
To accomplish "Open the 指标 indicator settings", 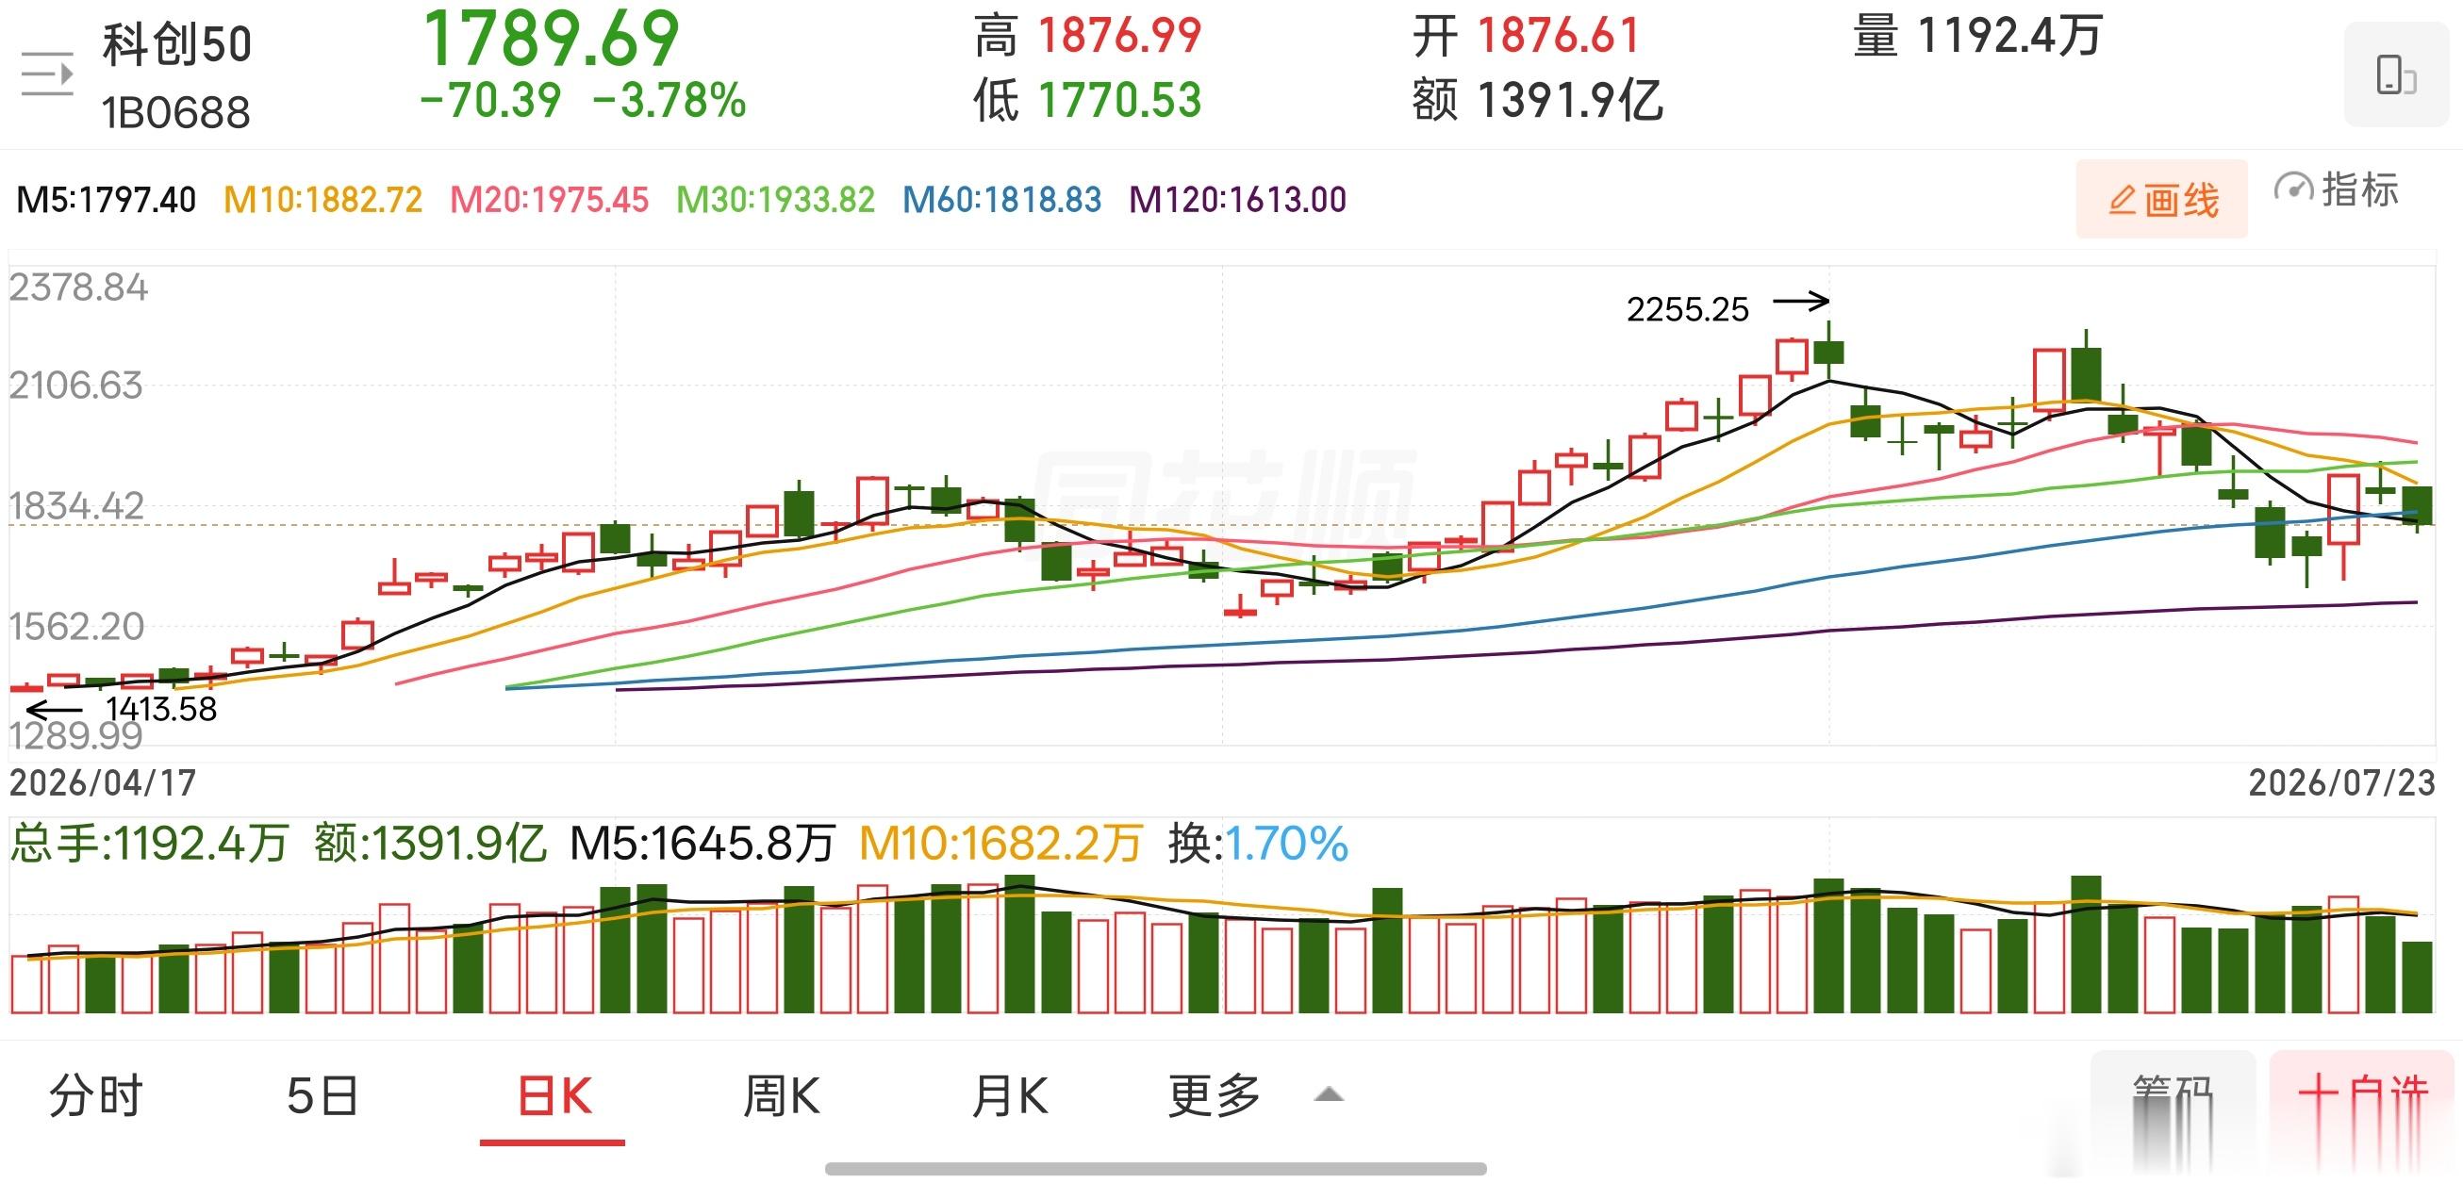I will (2336, 189).
